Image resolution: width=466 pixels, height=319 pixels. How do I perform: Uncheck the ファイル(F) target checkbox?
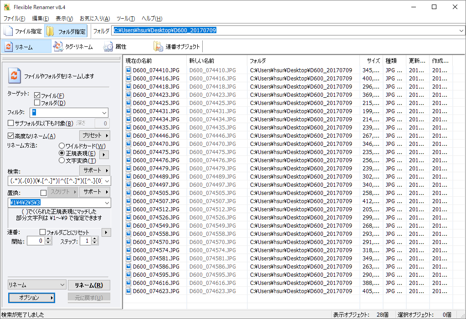tap(37, 95)
